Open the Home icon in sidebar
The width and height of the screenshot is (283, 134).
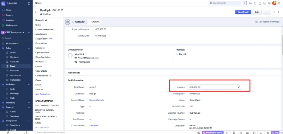3,10
